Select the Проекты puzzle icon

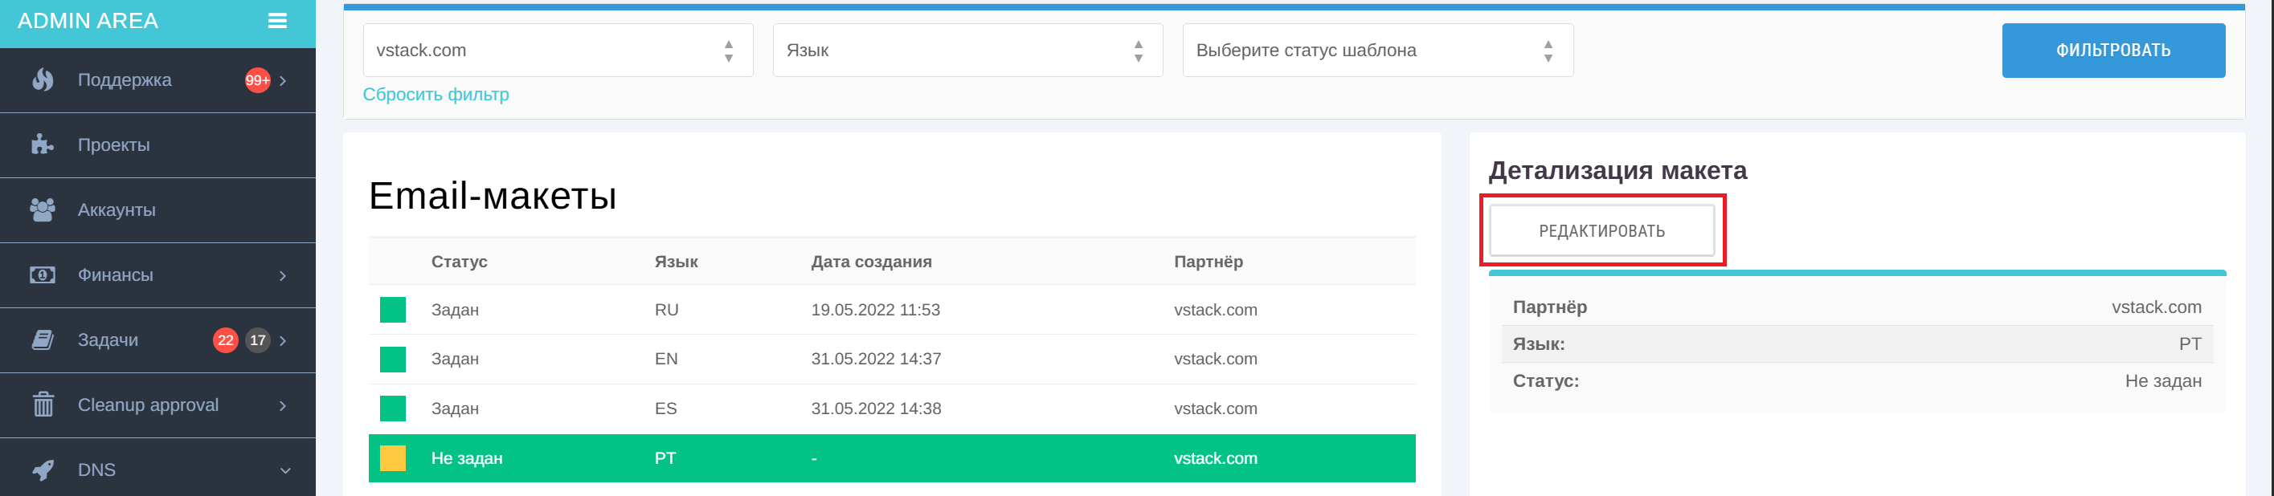point(43,144)
